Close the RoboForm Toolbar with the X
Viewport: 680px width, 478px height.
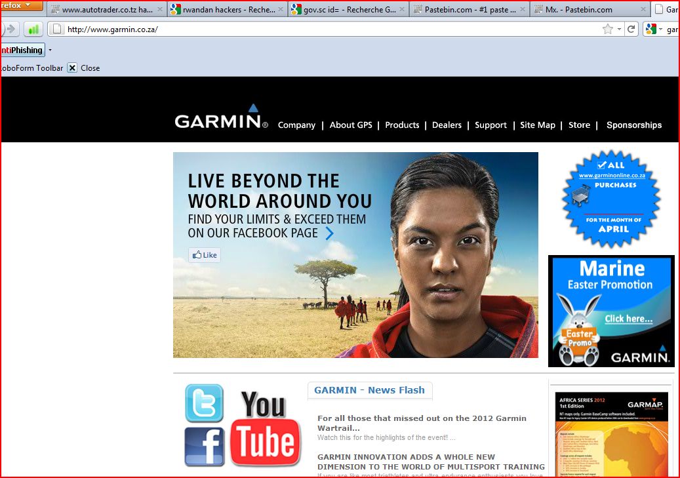coord(72,68)
